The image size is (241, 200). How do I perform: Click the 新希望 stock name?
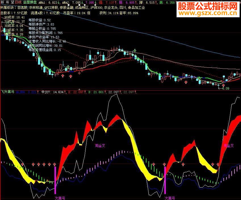[7, 2]
